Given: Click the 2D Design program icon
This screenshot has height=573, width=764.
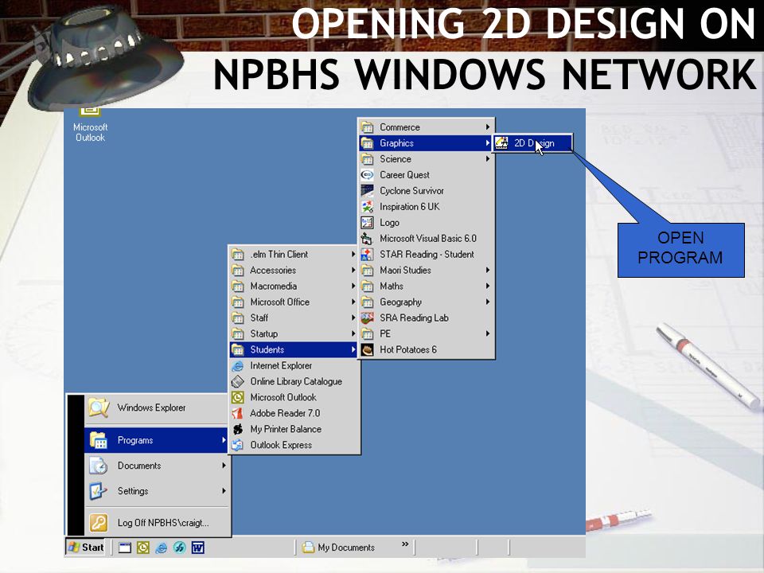Looking at the screenshot, I should [501, 142].
